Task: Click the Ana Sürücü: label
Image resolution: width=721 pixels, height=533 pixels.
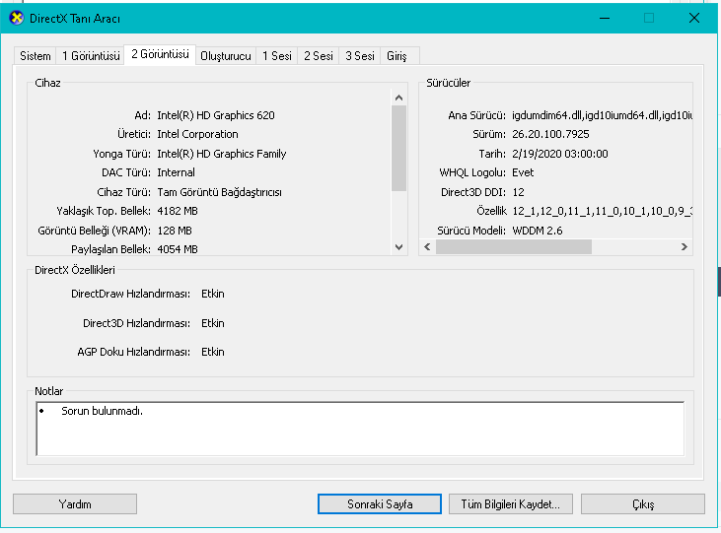Action: point(476,115)
